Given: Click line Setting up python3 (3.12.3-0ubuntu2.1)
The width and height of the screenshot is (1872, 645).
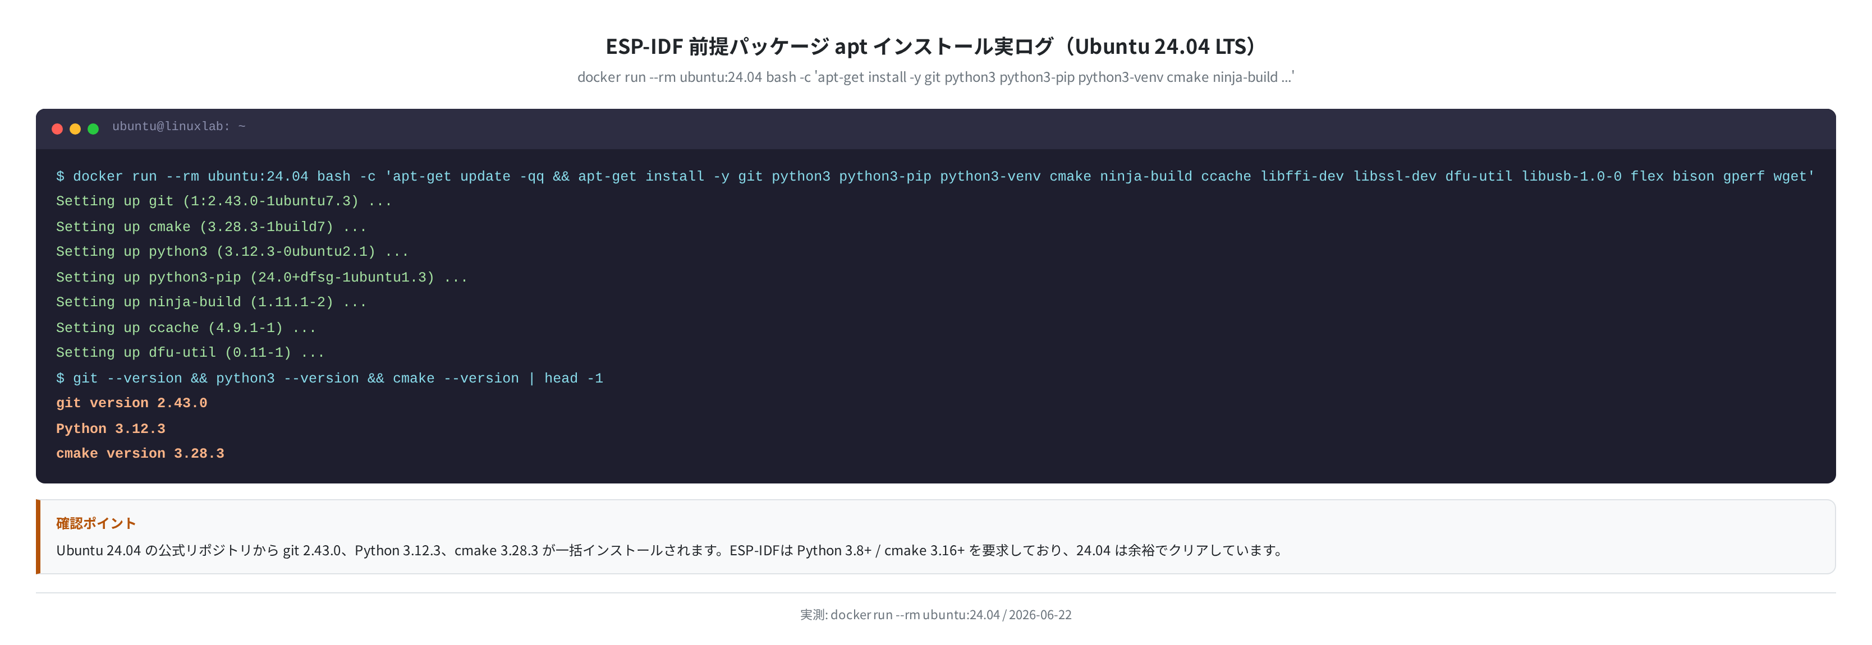Looking at the screenshot, I should click(x=232, y=251).
